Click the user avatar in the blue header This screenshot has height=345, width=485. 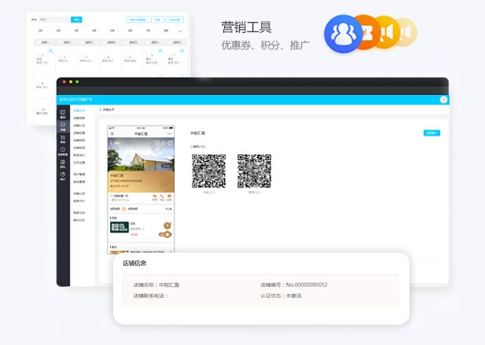coord(443,100)
